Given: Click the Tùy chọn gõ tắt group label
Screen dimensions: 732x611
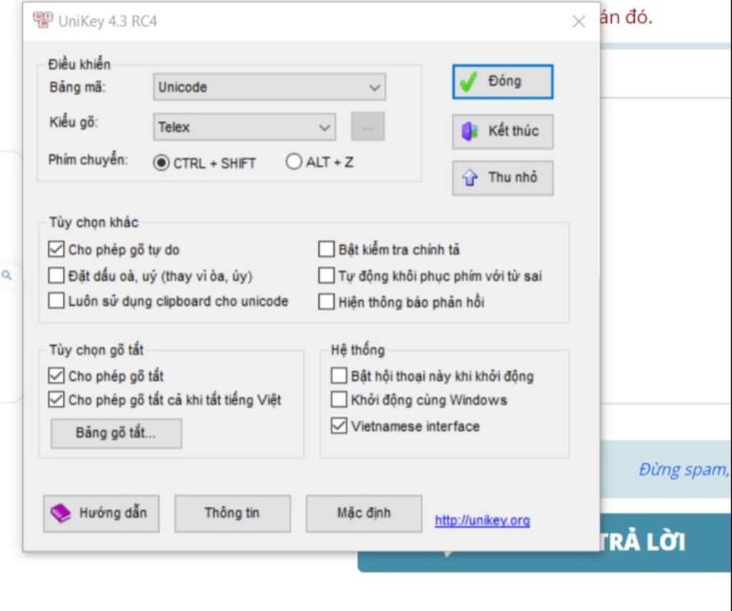Looking at the screenshot, I should [97, 349].
